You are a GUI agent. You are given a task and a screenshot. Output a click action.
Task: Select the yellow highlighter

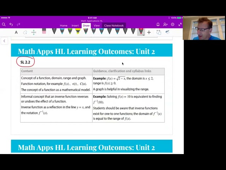pyautogui.click(x=78, y=31)
